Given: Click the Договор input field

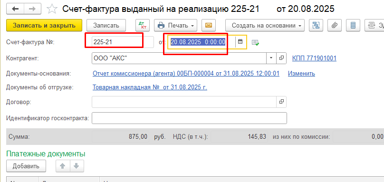Looking at the screenshot, I should click(184, 102).
